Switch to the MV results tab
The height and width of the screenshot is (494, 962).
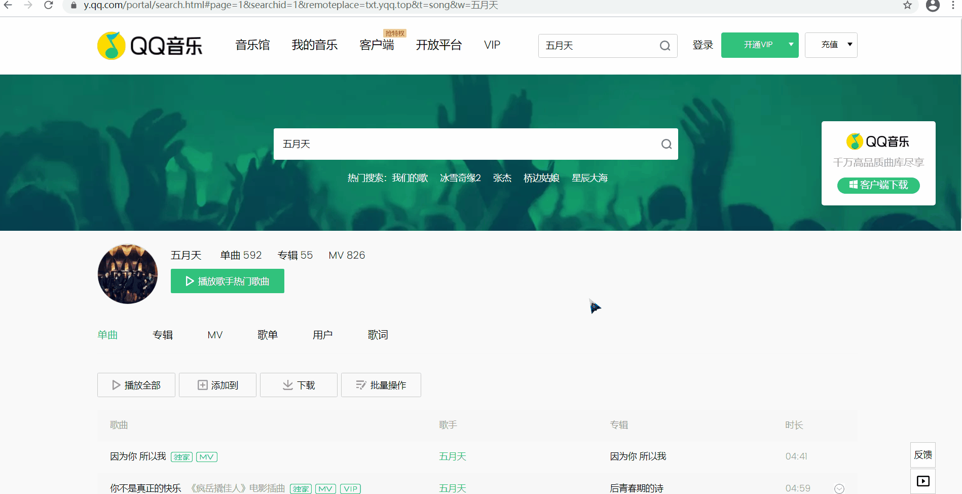click(x=215, y=335)
